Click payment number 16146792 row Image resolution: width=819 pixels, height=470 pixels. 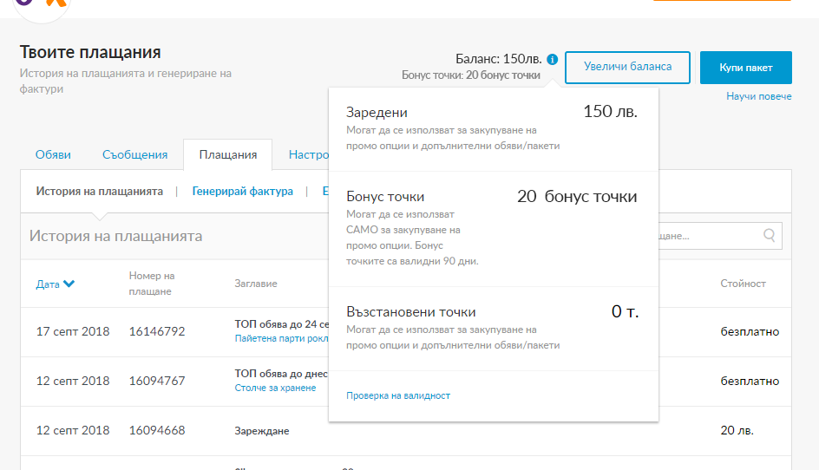(x=406, y=331)
